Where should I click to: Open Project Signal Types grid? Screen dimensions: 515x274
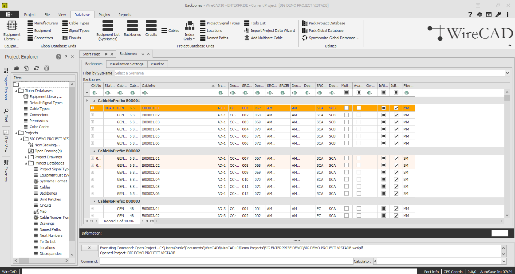pyautogui.click(x=220, y=23)
